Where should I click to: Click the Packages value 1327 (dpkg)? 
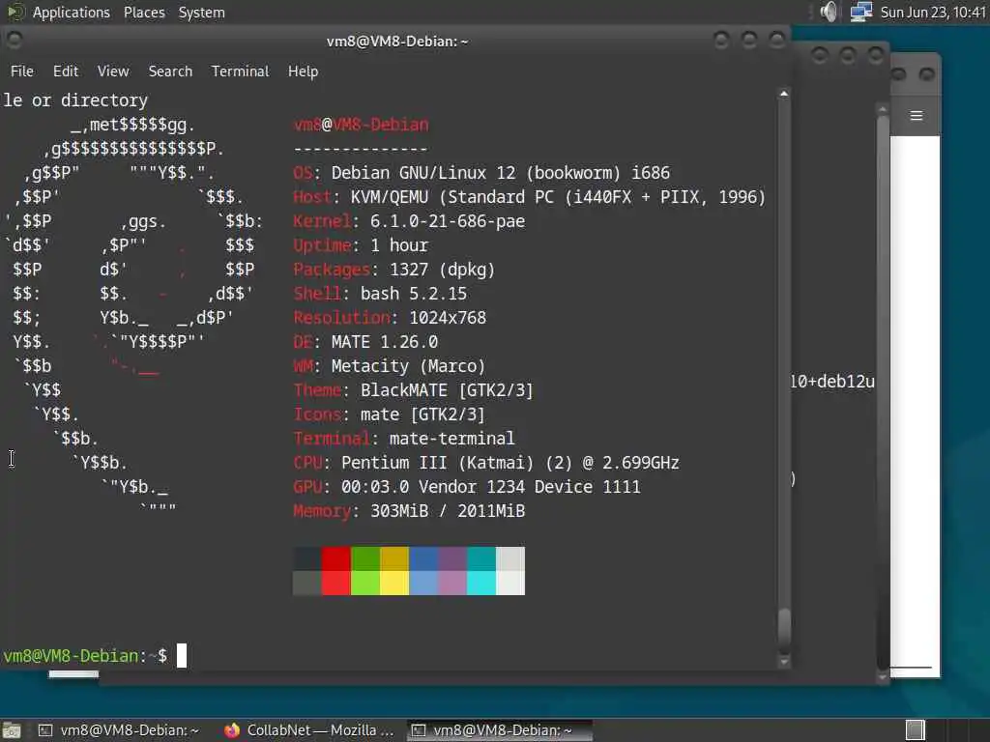pos(442,270)
